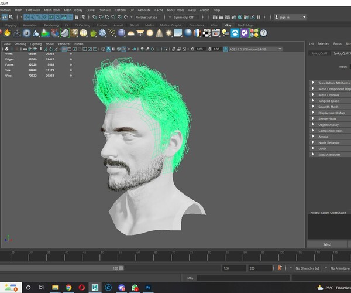The height and width of the screenshot is (293, 351).
Task: Select the Spiky_Quiff node tab
Action: pyautogui.click(x=319, y=53)
